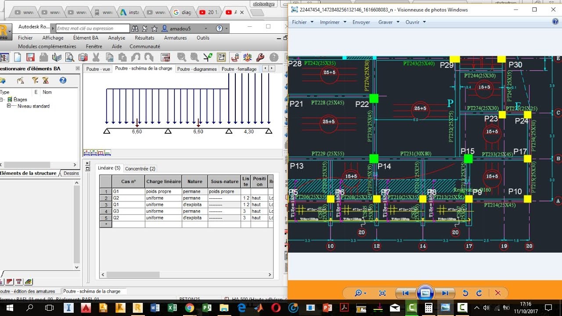Click the blue help icon in photo viewer
Viewport: 562px width, 316px height.
(555, 22)
